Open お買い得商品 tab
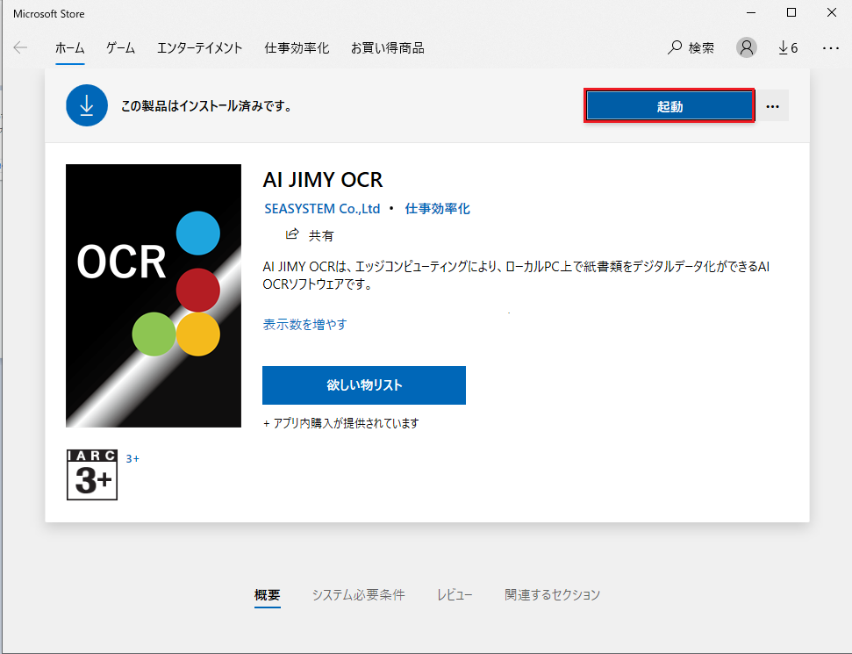This screenshot has width=852, height=654. pos(388,47)
